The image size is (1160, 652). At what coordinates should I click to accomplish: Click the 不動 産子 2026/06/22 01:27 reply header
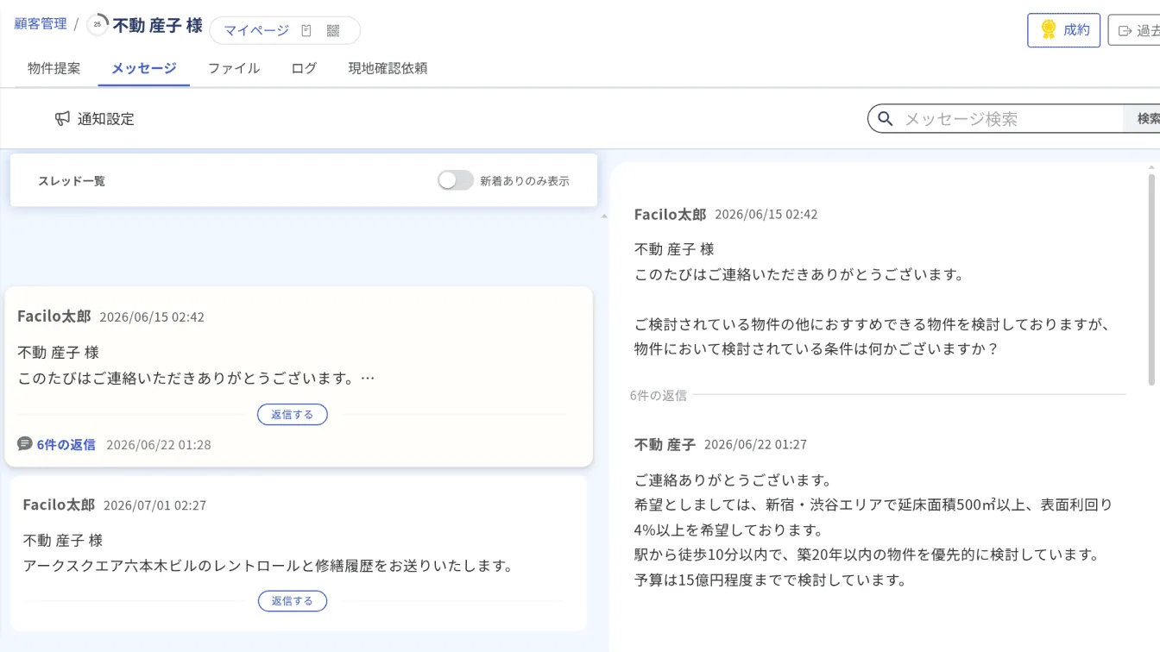(x=721, y=444)
